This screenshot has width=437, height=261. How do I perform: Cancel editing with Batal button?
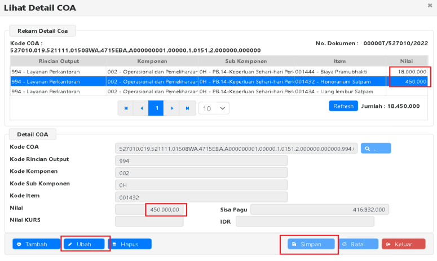click(357, 244)
